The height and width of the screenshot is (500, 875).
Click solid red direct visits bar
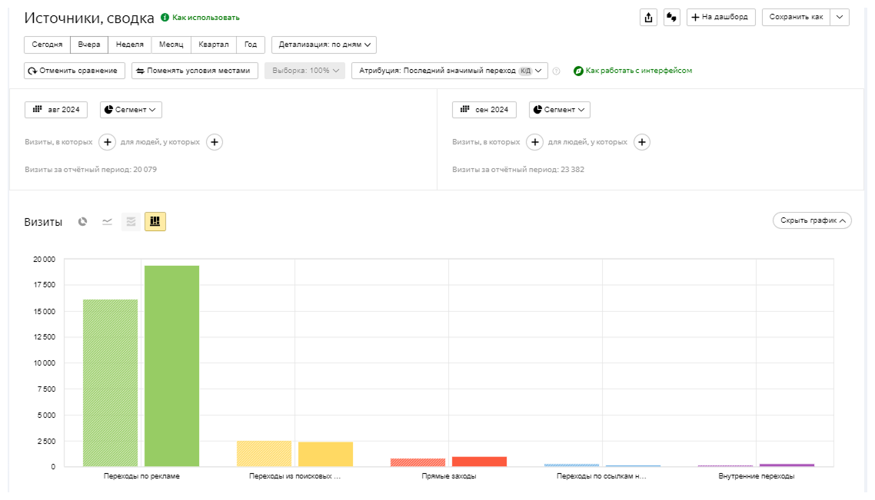coord(479,462)
